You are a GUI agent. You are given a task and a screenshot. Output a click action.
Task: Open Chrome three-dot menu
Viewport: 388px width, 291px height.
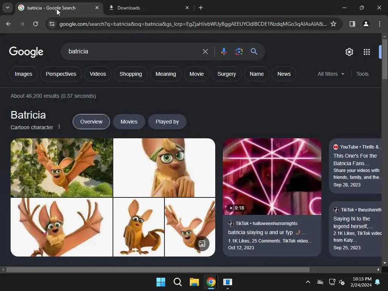click(x=380, y=24)
